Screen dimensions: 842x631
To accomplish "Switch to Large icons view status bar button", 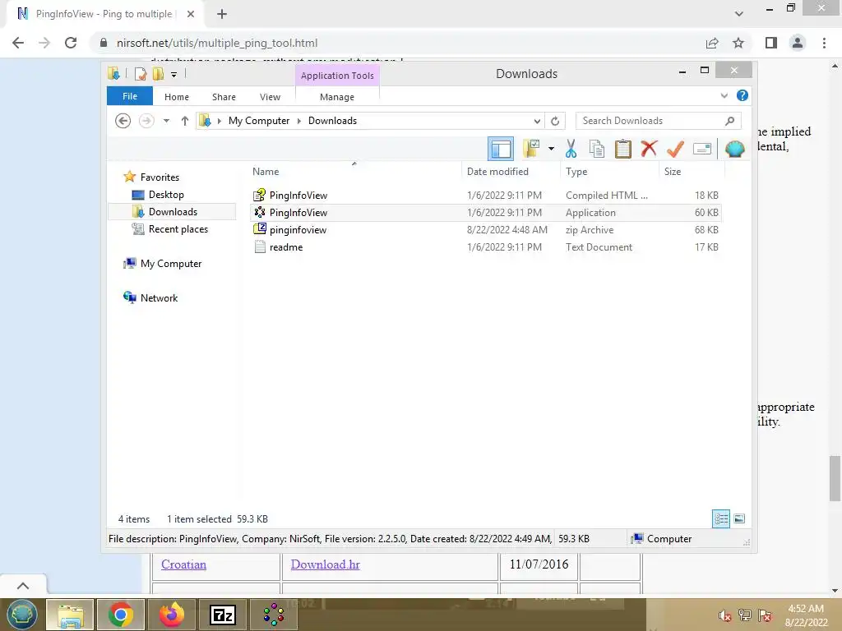I will click(x=739, y=519).
